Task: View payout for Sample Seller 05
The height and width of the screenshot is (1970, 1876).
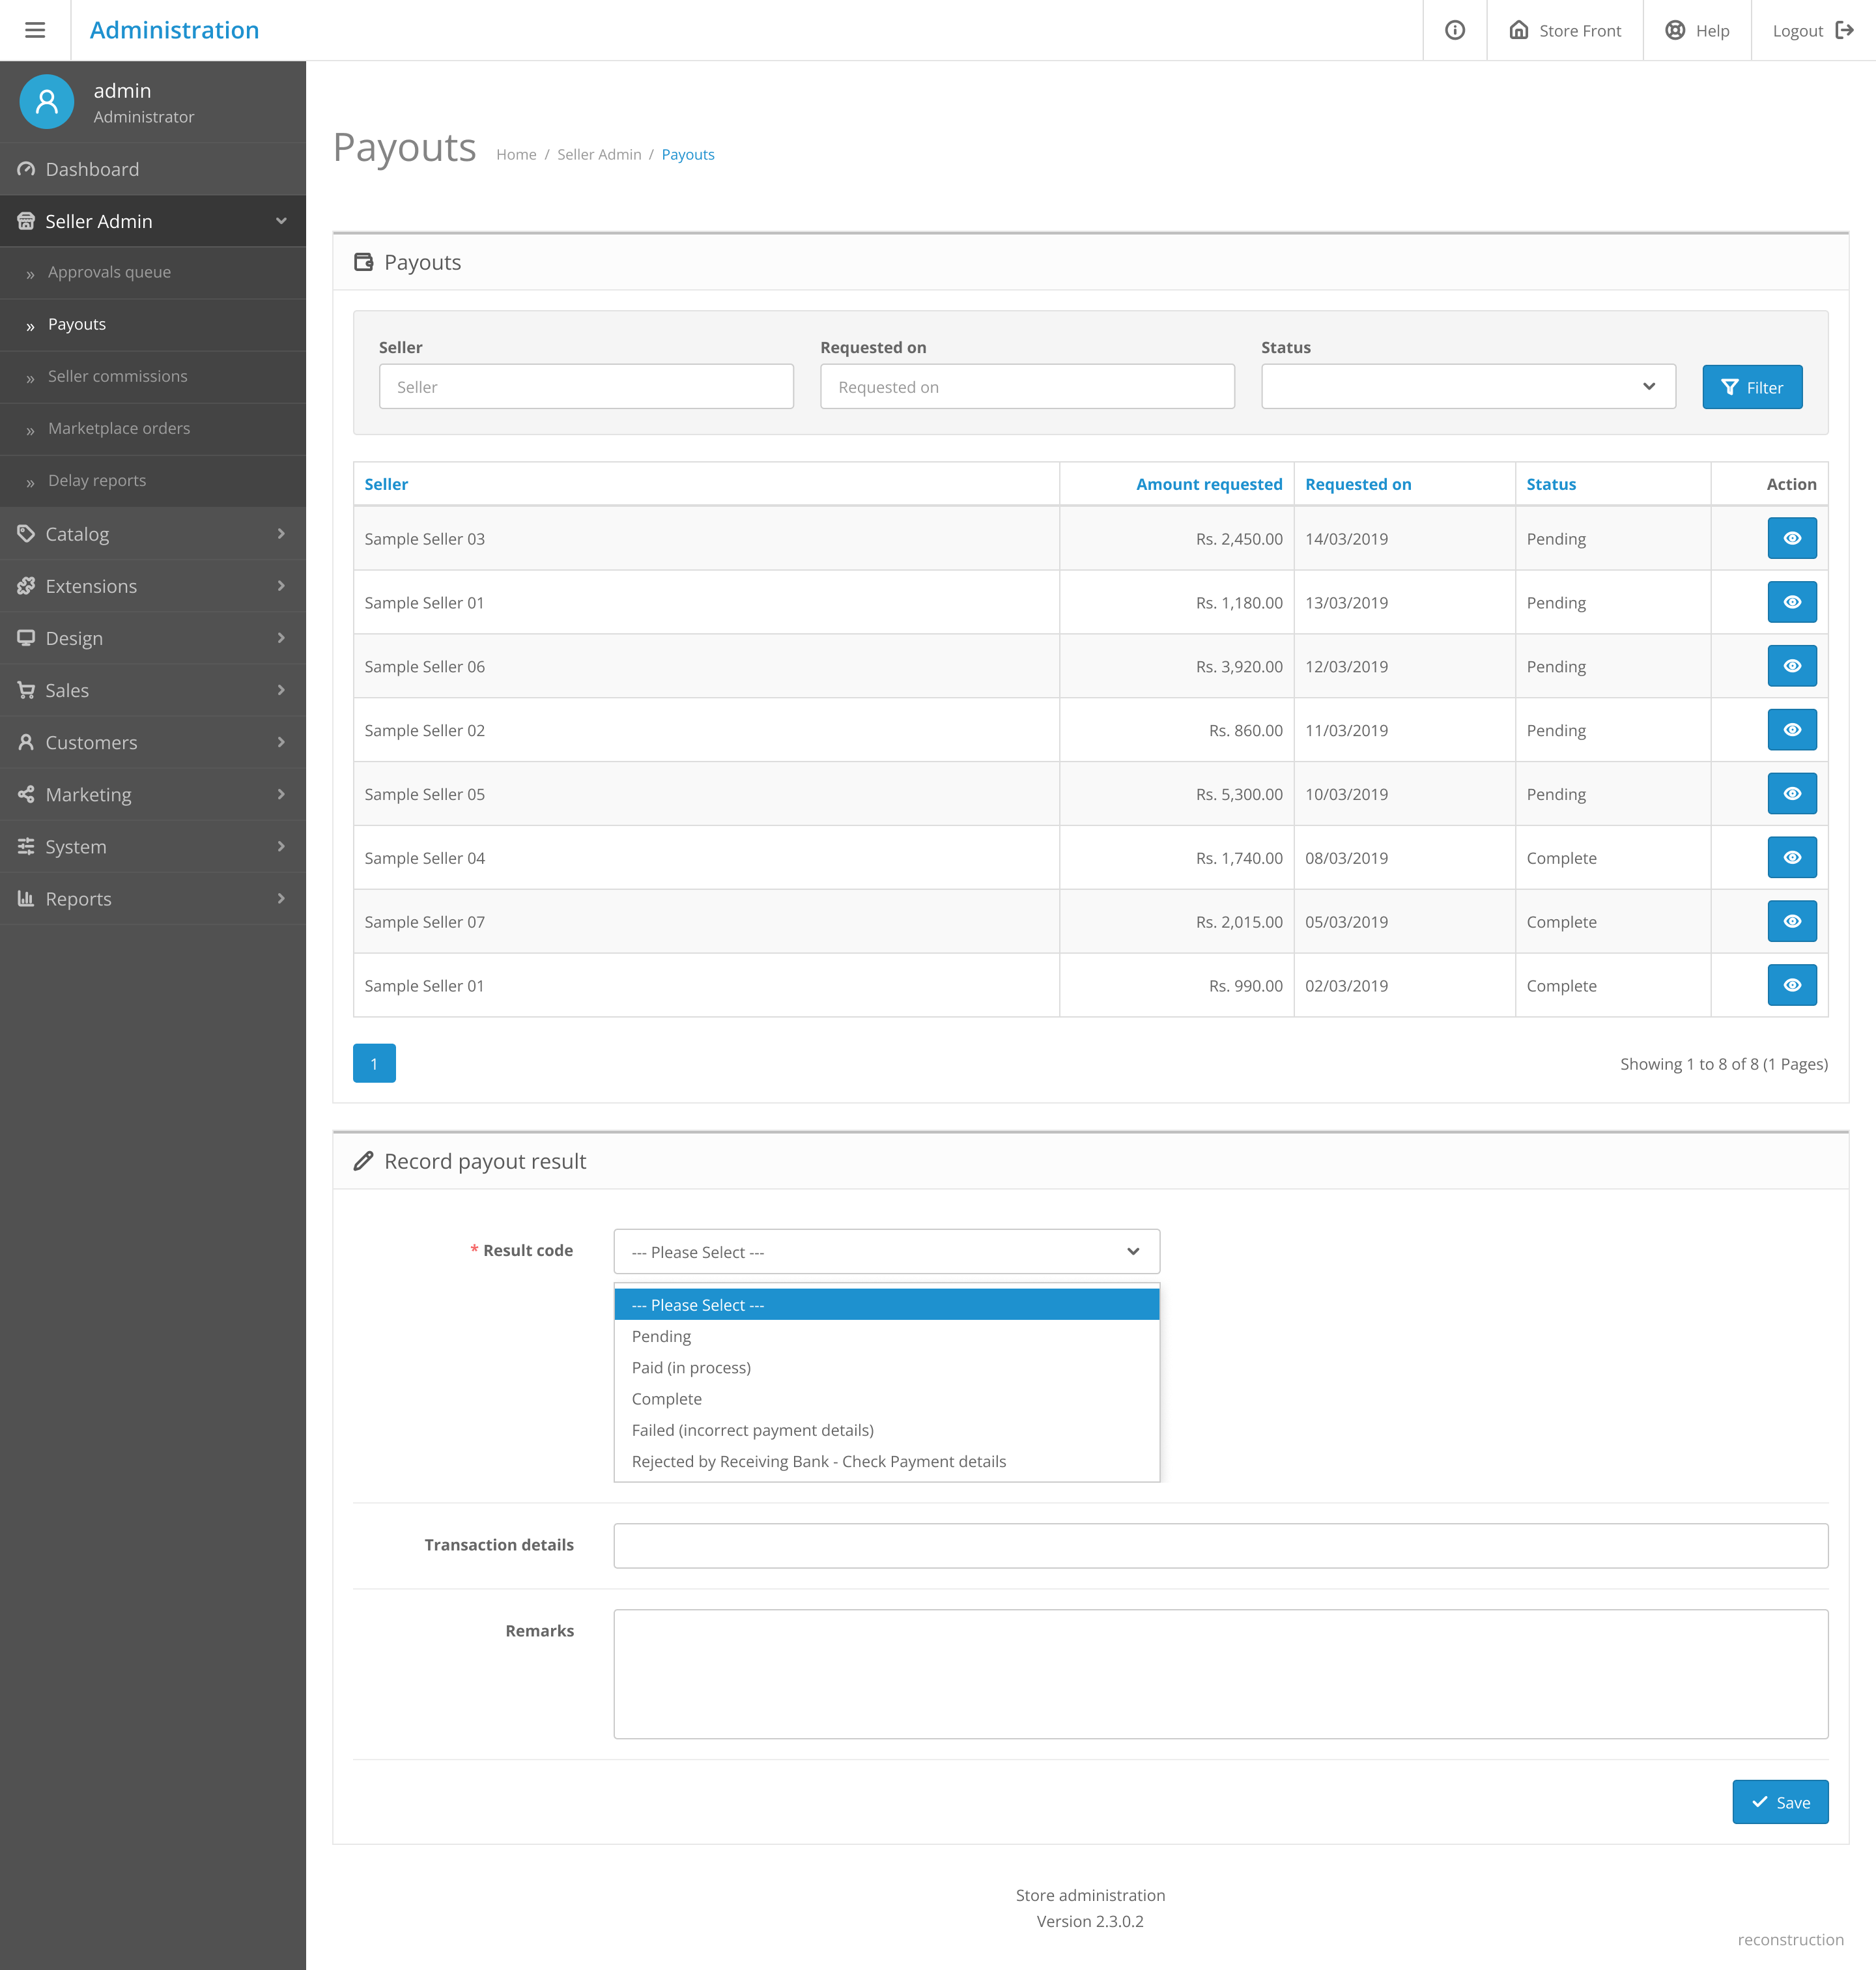Action: click(1792, 794)
